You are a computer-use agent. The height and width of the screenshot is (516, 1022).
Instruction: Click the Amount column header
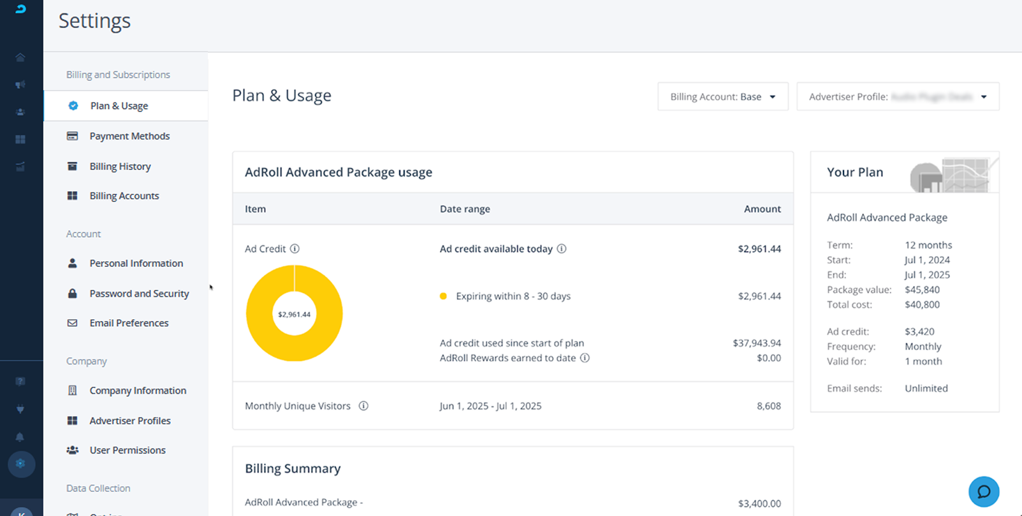tap(763, 209)
